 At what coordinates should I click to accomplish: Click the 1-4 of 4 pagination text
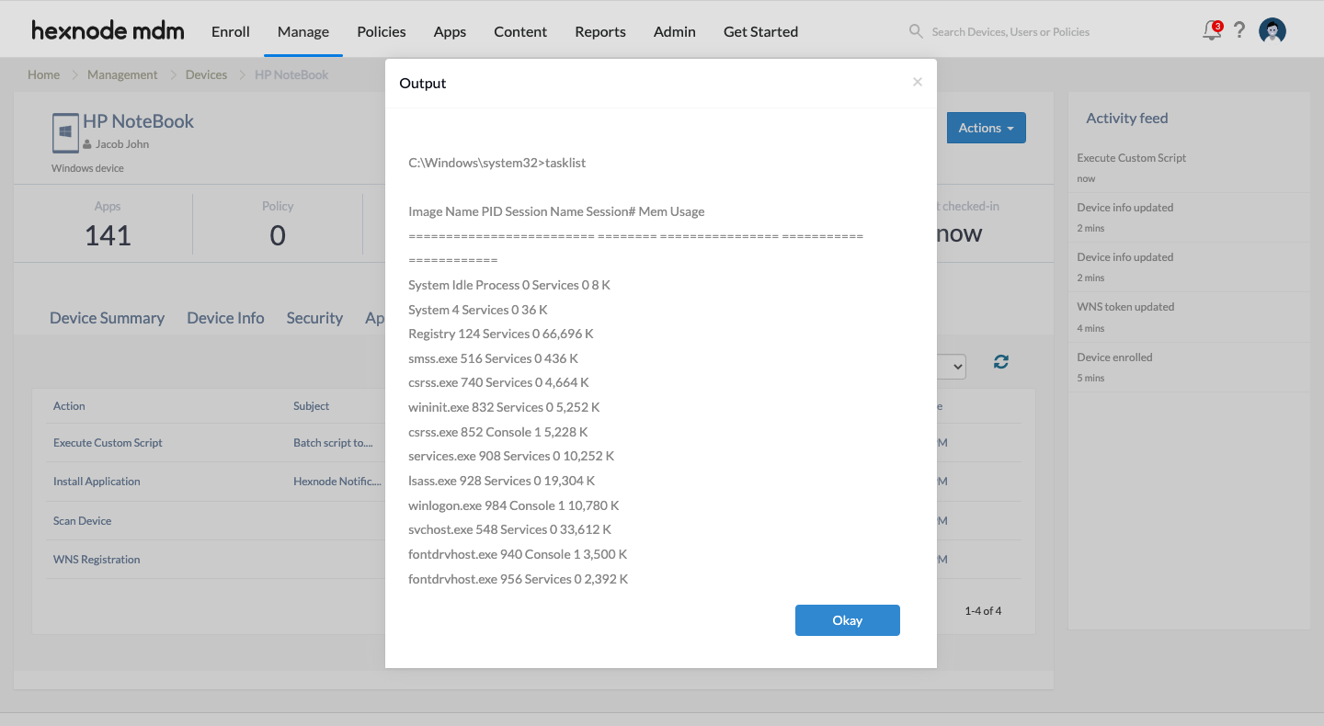(x=983, y=610)
